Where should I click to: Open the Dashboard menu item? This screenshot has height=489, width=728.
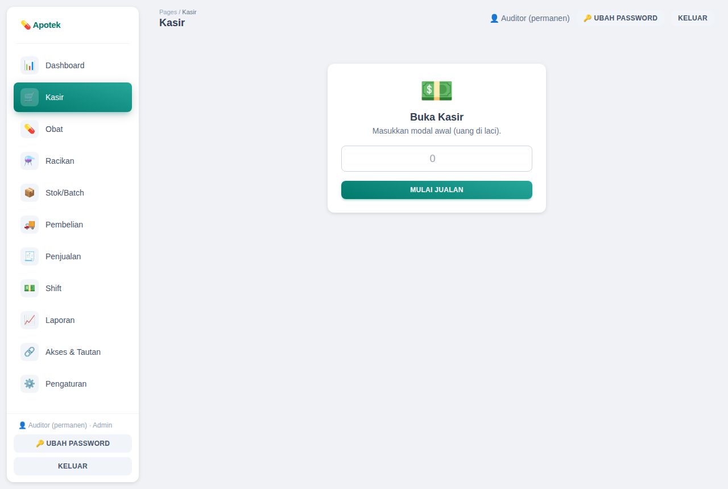coord(73,65)
